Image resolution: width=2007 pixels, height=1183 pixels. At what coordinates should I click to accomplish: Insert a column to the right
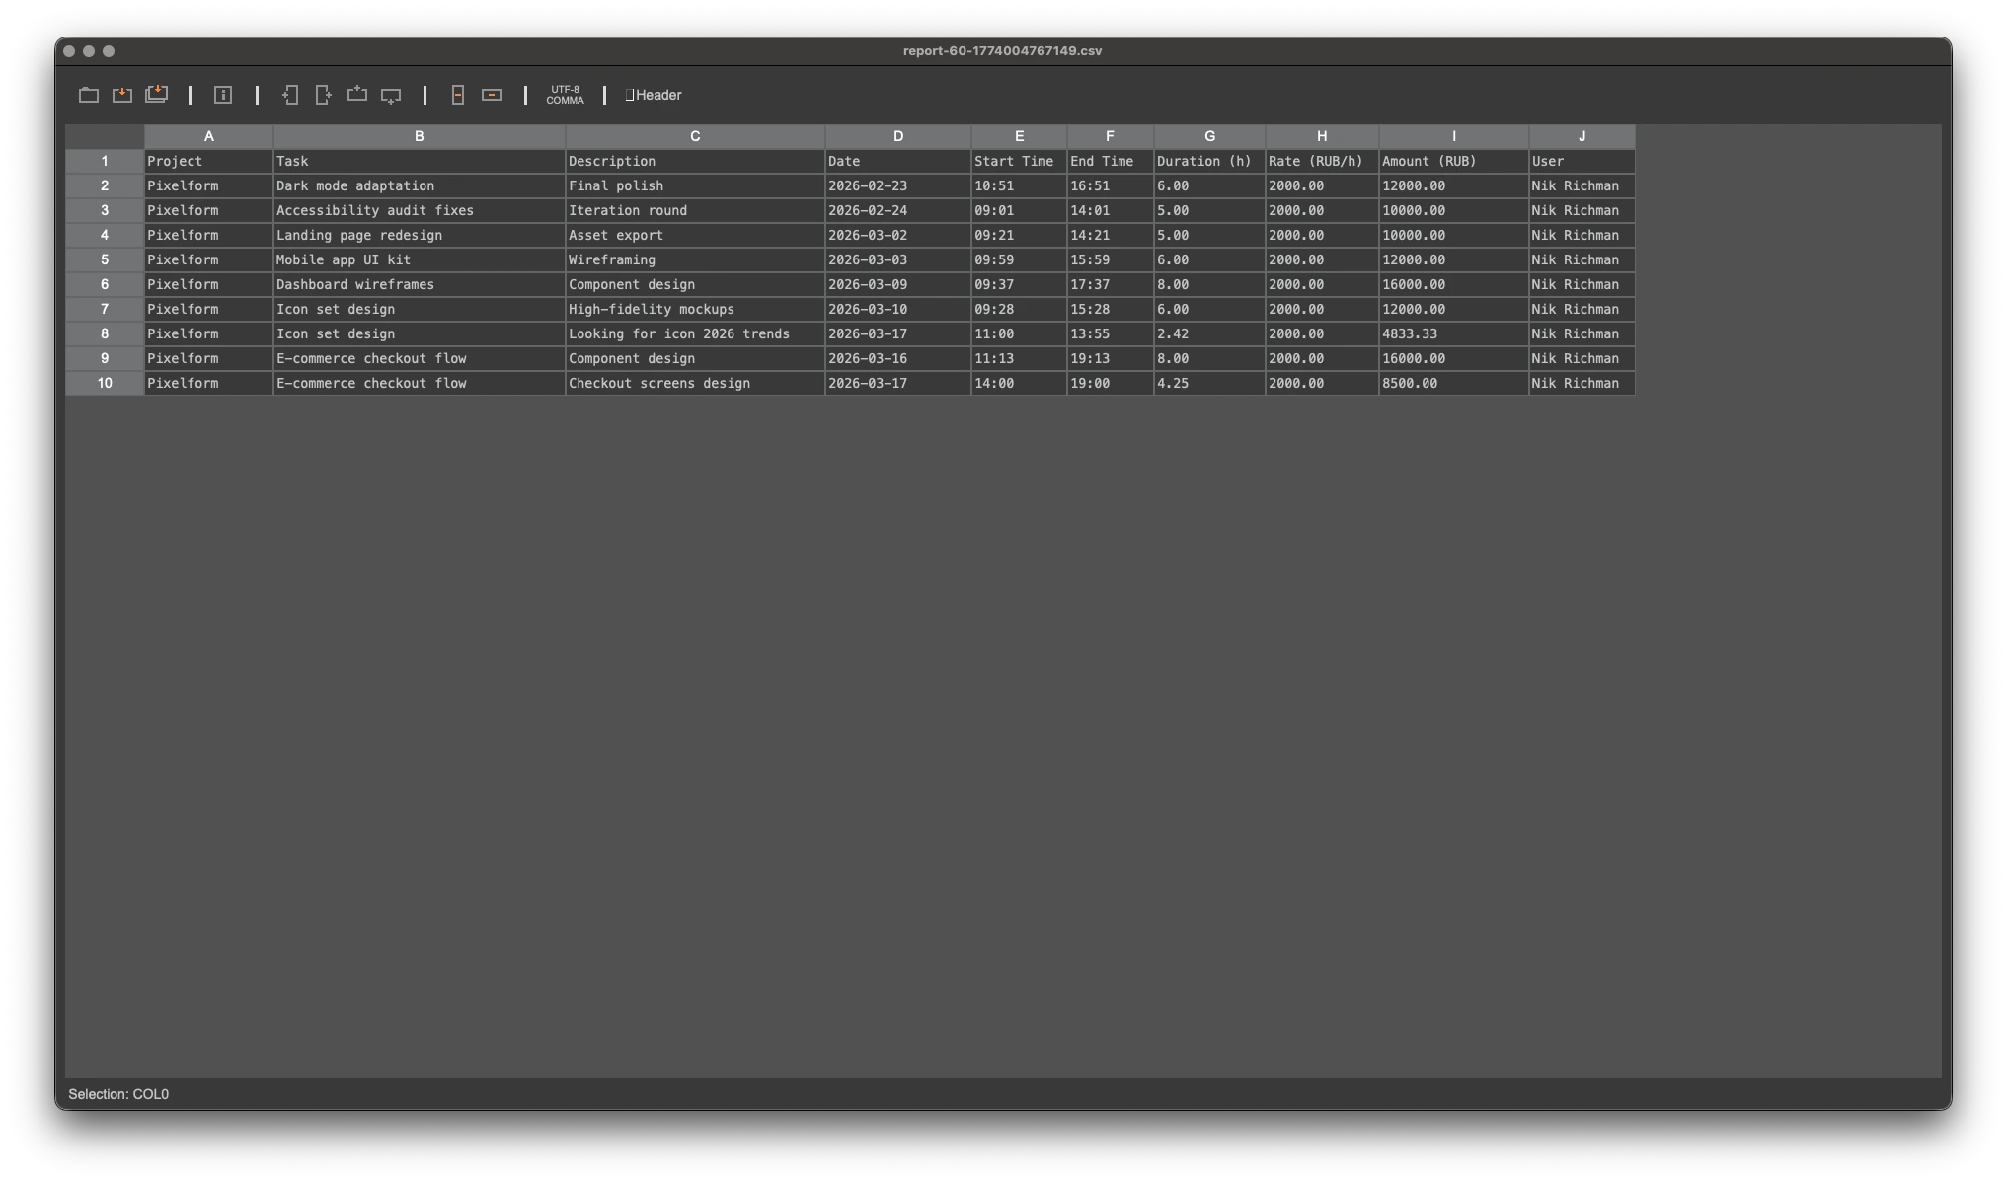(x=323, y=94)
